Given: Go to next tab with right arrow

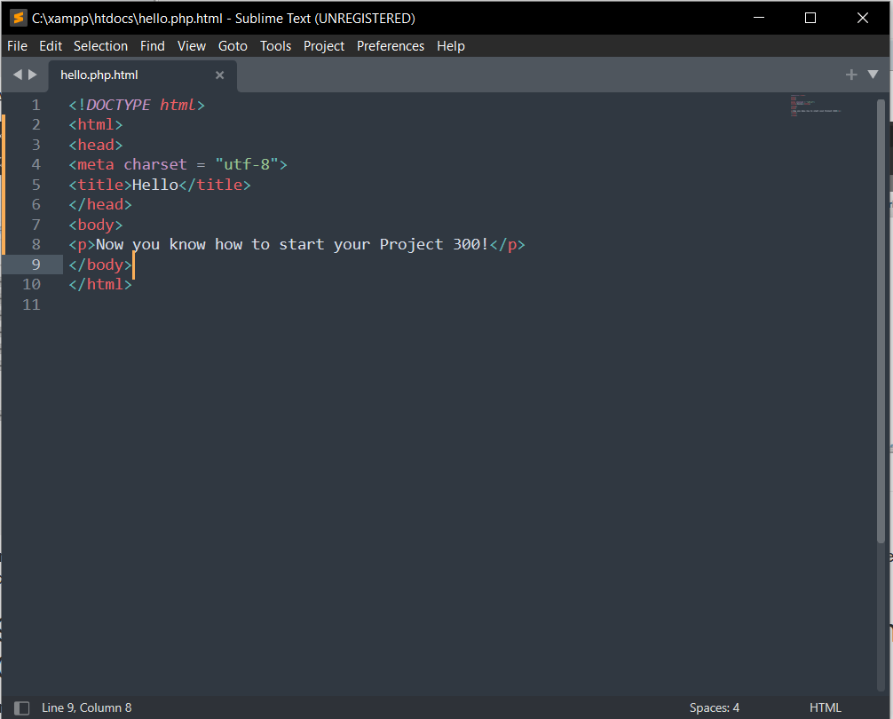Looking at the screenshot, I should pos(33,75).
